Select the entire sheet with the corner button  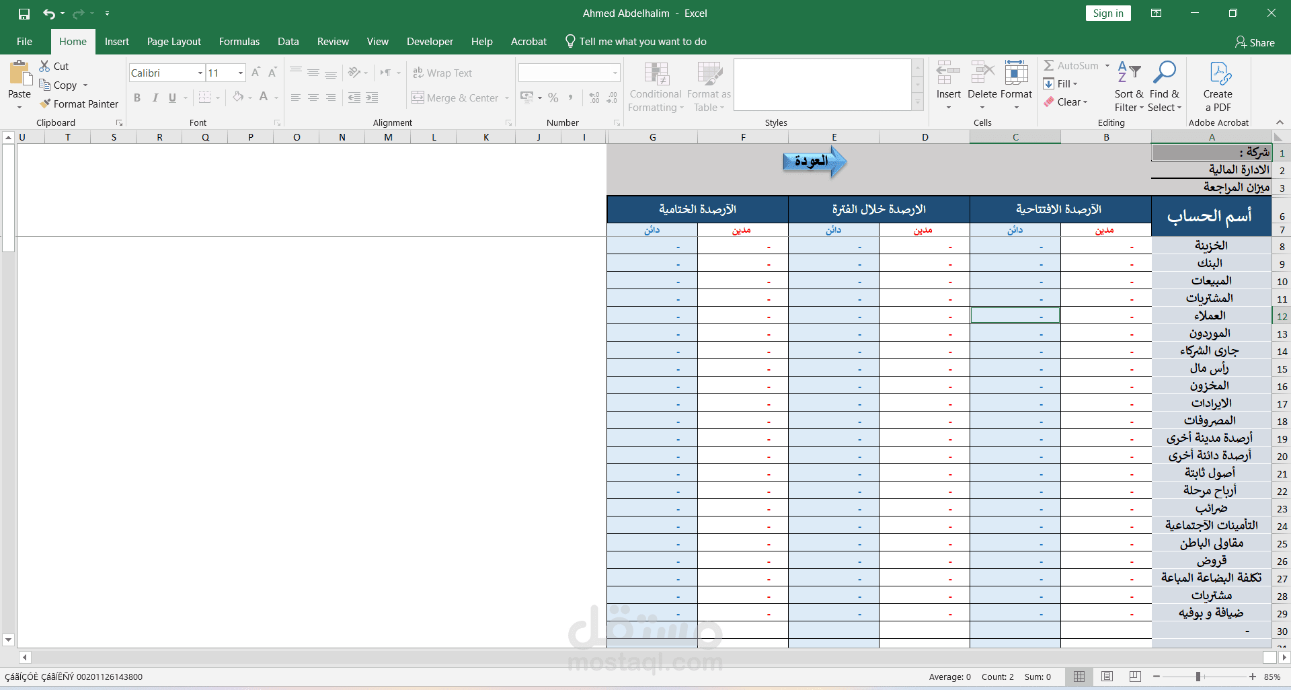pos(1278,137)
